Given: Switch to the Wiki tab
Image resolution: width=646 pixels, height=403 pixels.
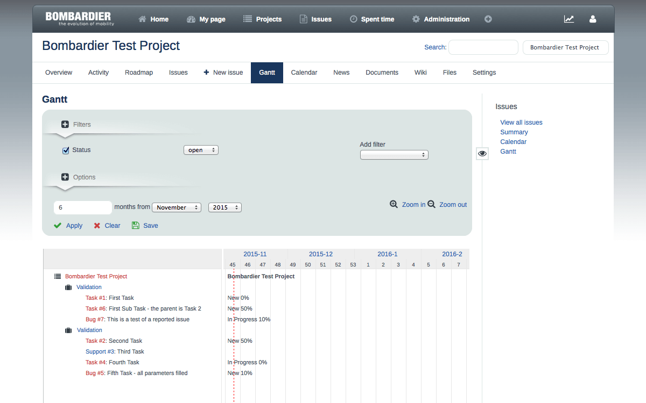Looking at the screenshot, I should [x=420, y=73].
